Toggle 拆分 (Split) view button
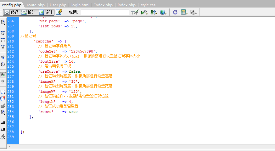The image size is (275, 151). 28,12
